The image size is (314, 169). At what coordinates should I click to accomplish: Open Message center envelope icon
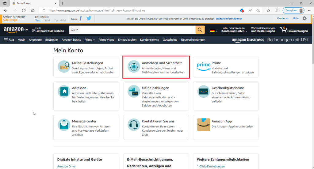point(64,125)
